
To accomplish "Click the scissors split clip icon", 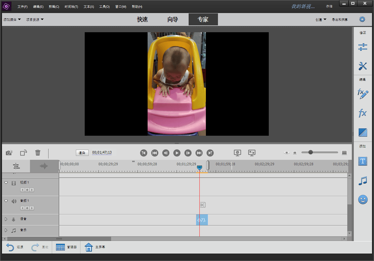I will point(202,205).
